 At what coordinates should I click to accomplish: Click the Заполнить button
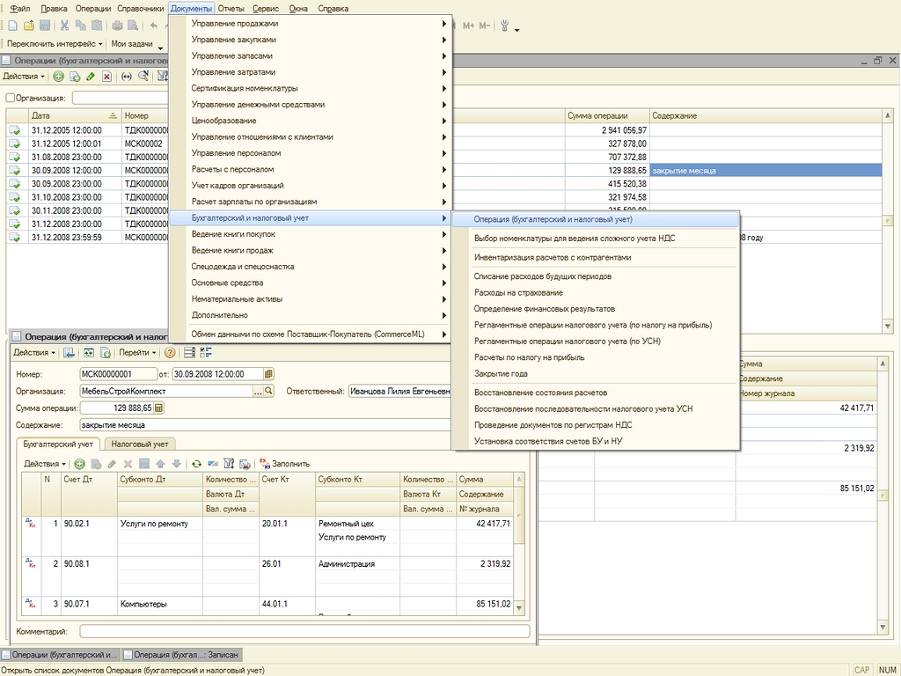[284, 464]
